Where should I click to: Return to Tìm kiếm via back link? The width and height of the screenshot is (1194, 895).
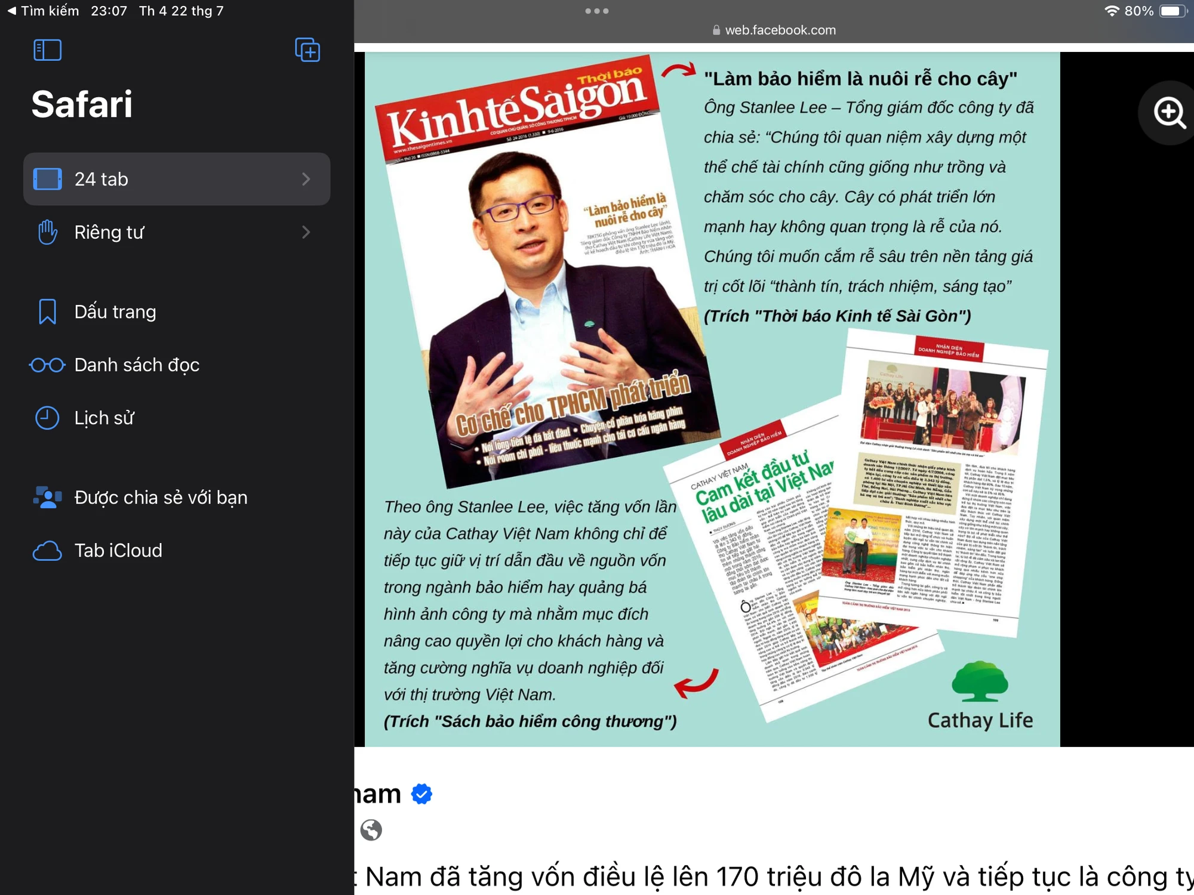[x=42, y=11]
